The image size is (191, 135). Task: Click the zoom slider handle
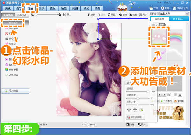tap(36, 15)
